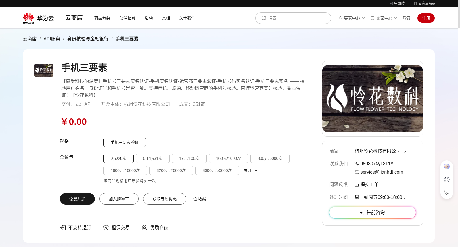Open the 伙伴招募 menu item
460x247 pixels.
coord(128,18)
